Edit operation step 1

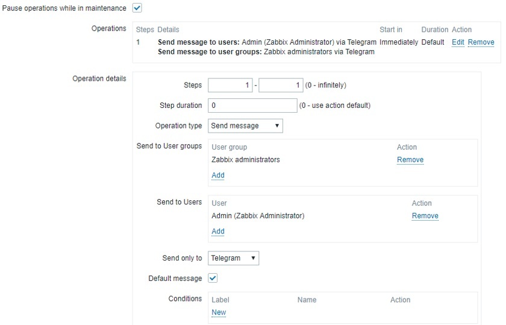[x=458, y=42]
